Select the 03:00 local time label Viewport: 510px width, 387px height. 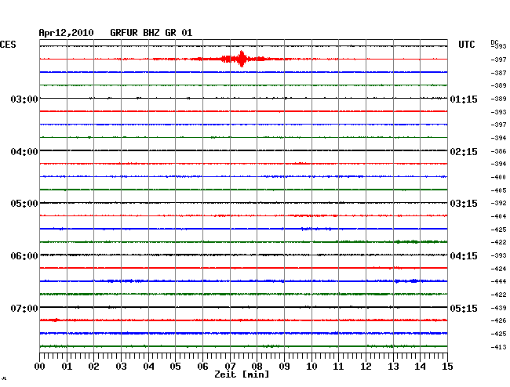24,99
